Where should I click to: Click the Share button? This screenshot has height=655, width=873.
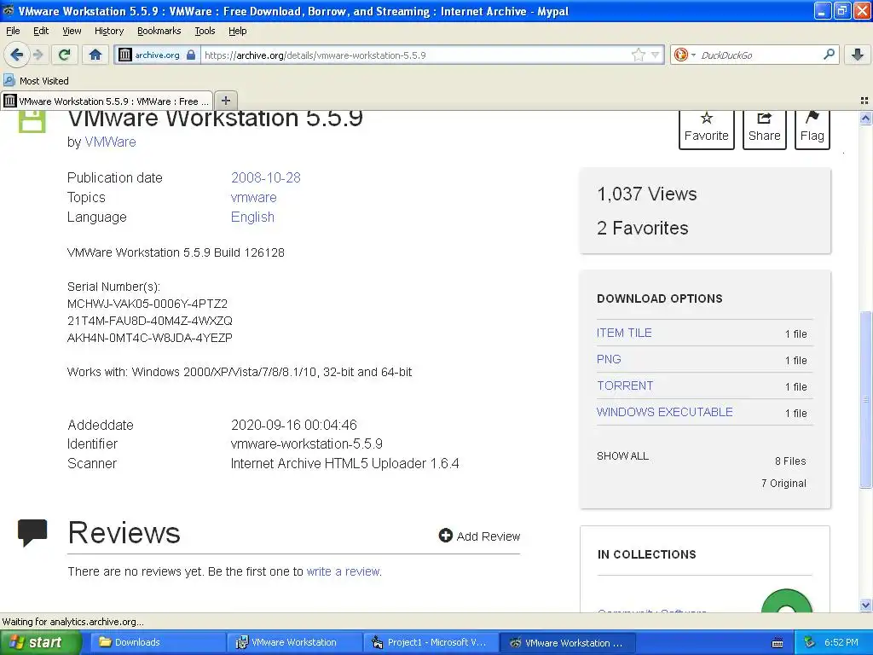764,128
